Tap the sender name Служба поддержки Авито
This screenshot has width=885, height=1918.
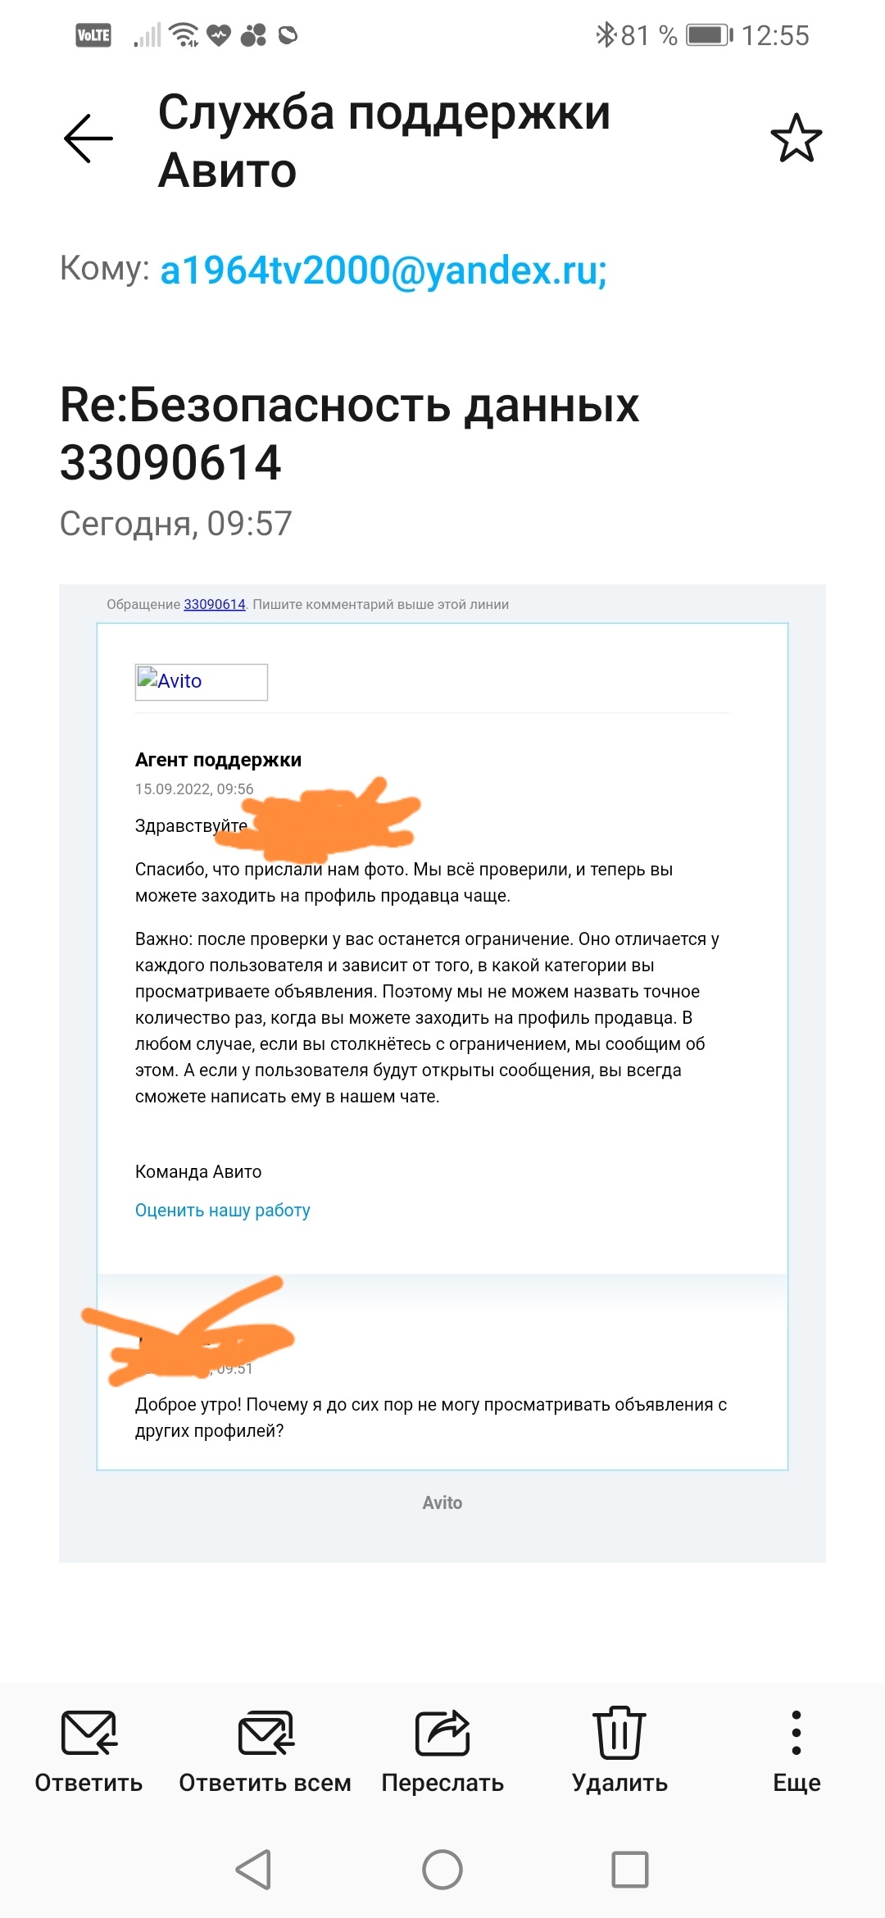[383, 141]
